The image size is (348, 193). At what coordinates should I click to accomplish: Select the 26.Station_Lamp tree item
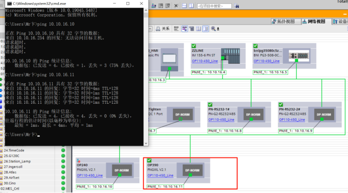(17, 161)
